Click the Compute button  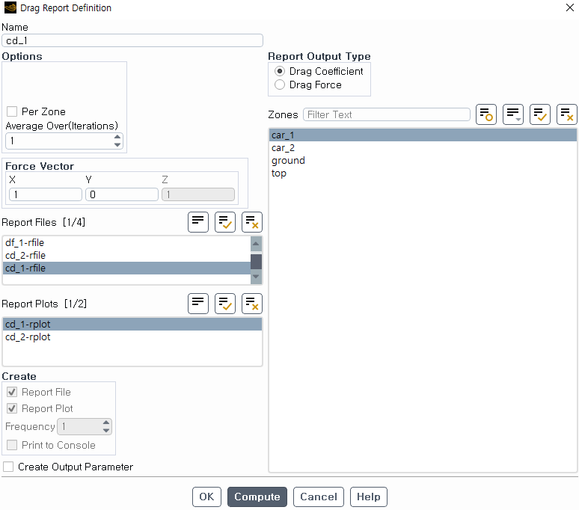click(x=257, y=497)
